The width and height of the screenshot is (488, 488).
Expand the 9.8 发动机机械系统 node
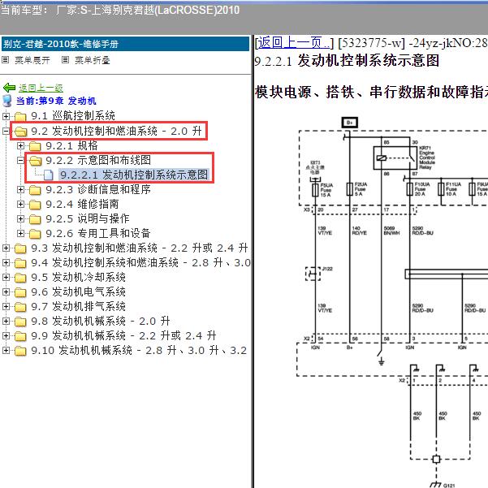click(6, 322)
